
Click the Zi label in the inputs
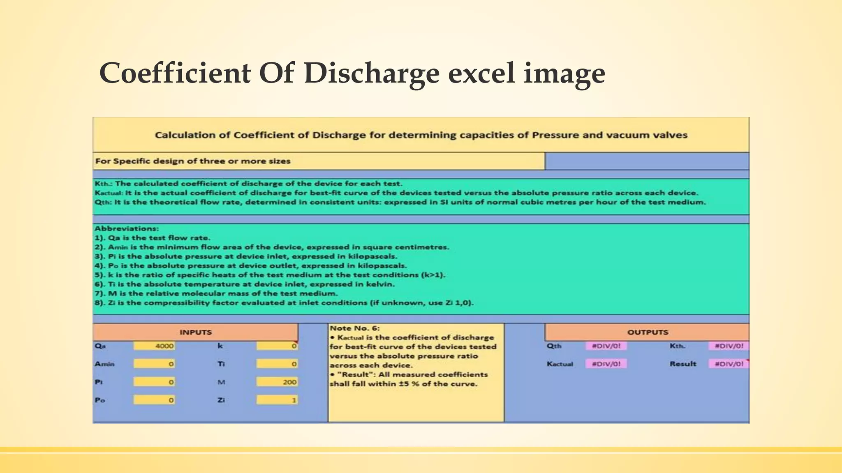(x=221, y=400)
